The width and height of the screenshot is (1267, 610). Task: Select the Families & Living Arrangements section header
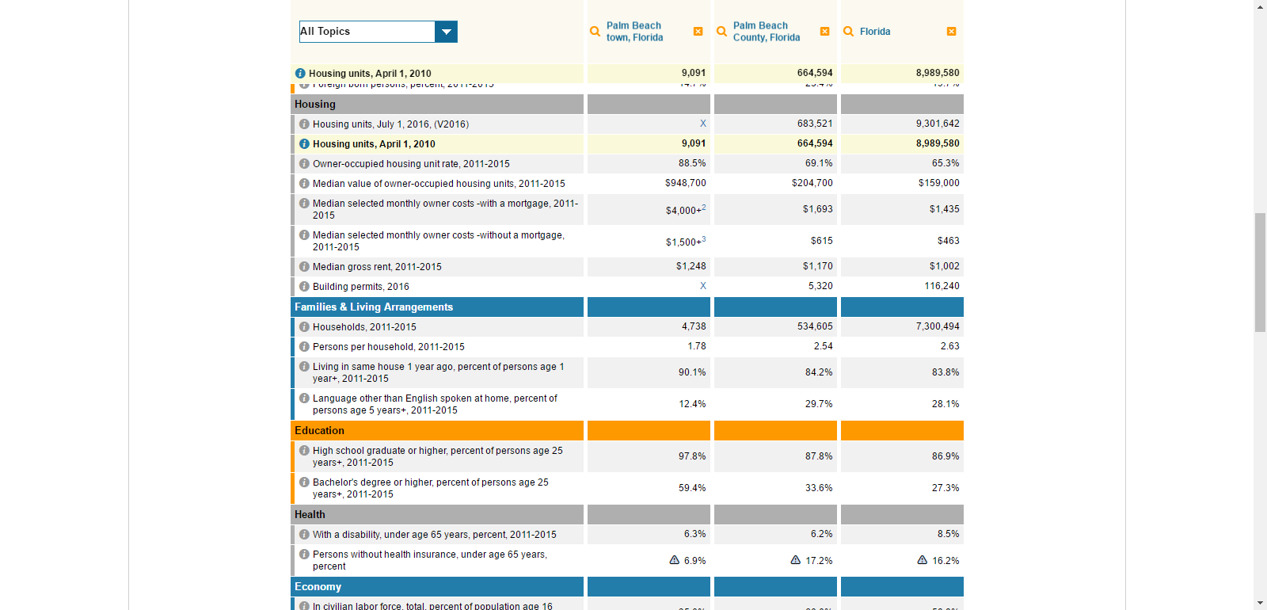(437, 307)
